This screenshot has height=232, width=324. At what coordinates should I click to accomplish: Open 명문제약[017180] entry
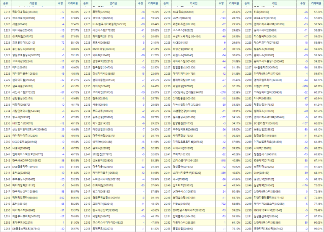264,161
